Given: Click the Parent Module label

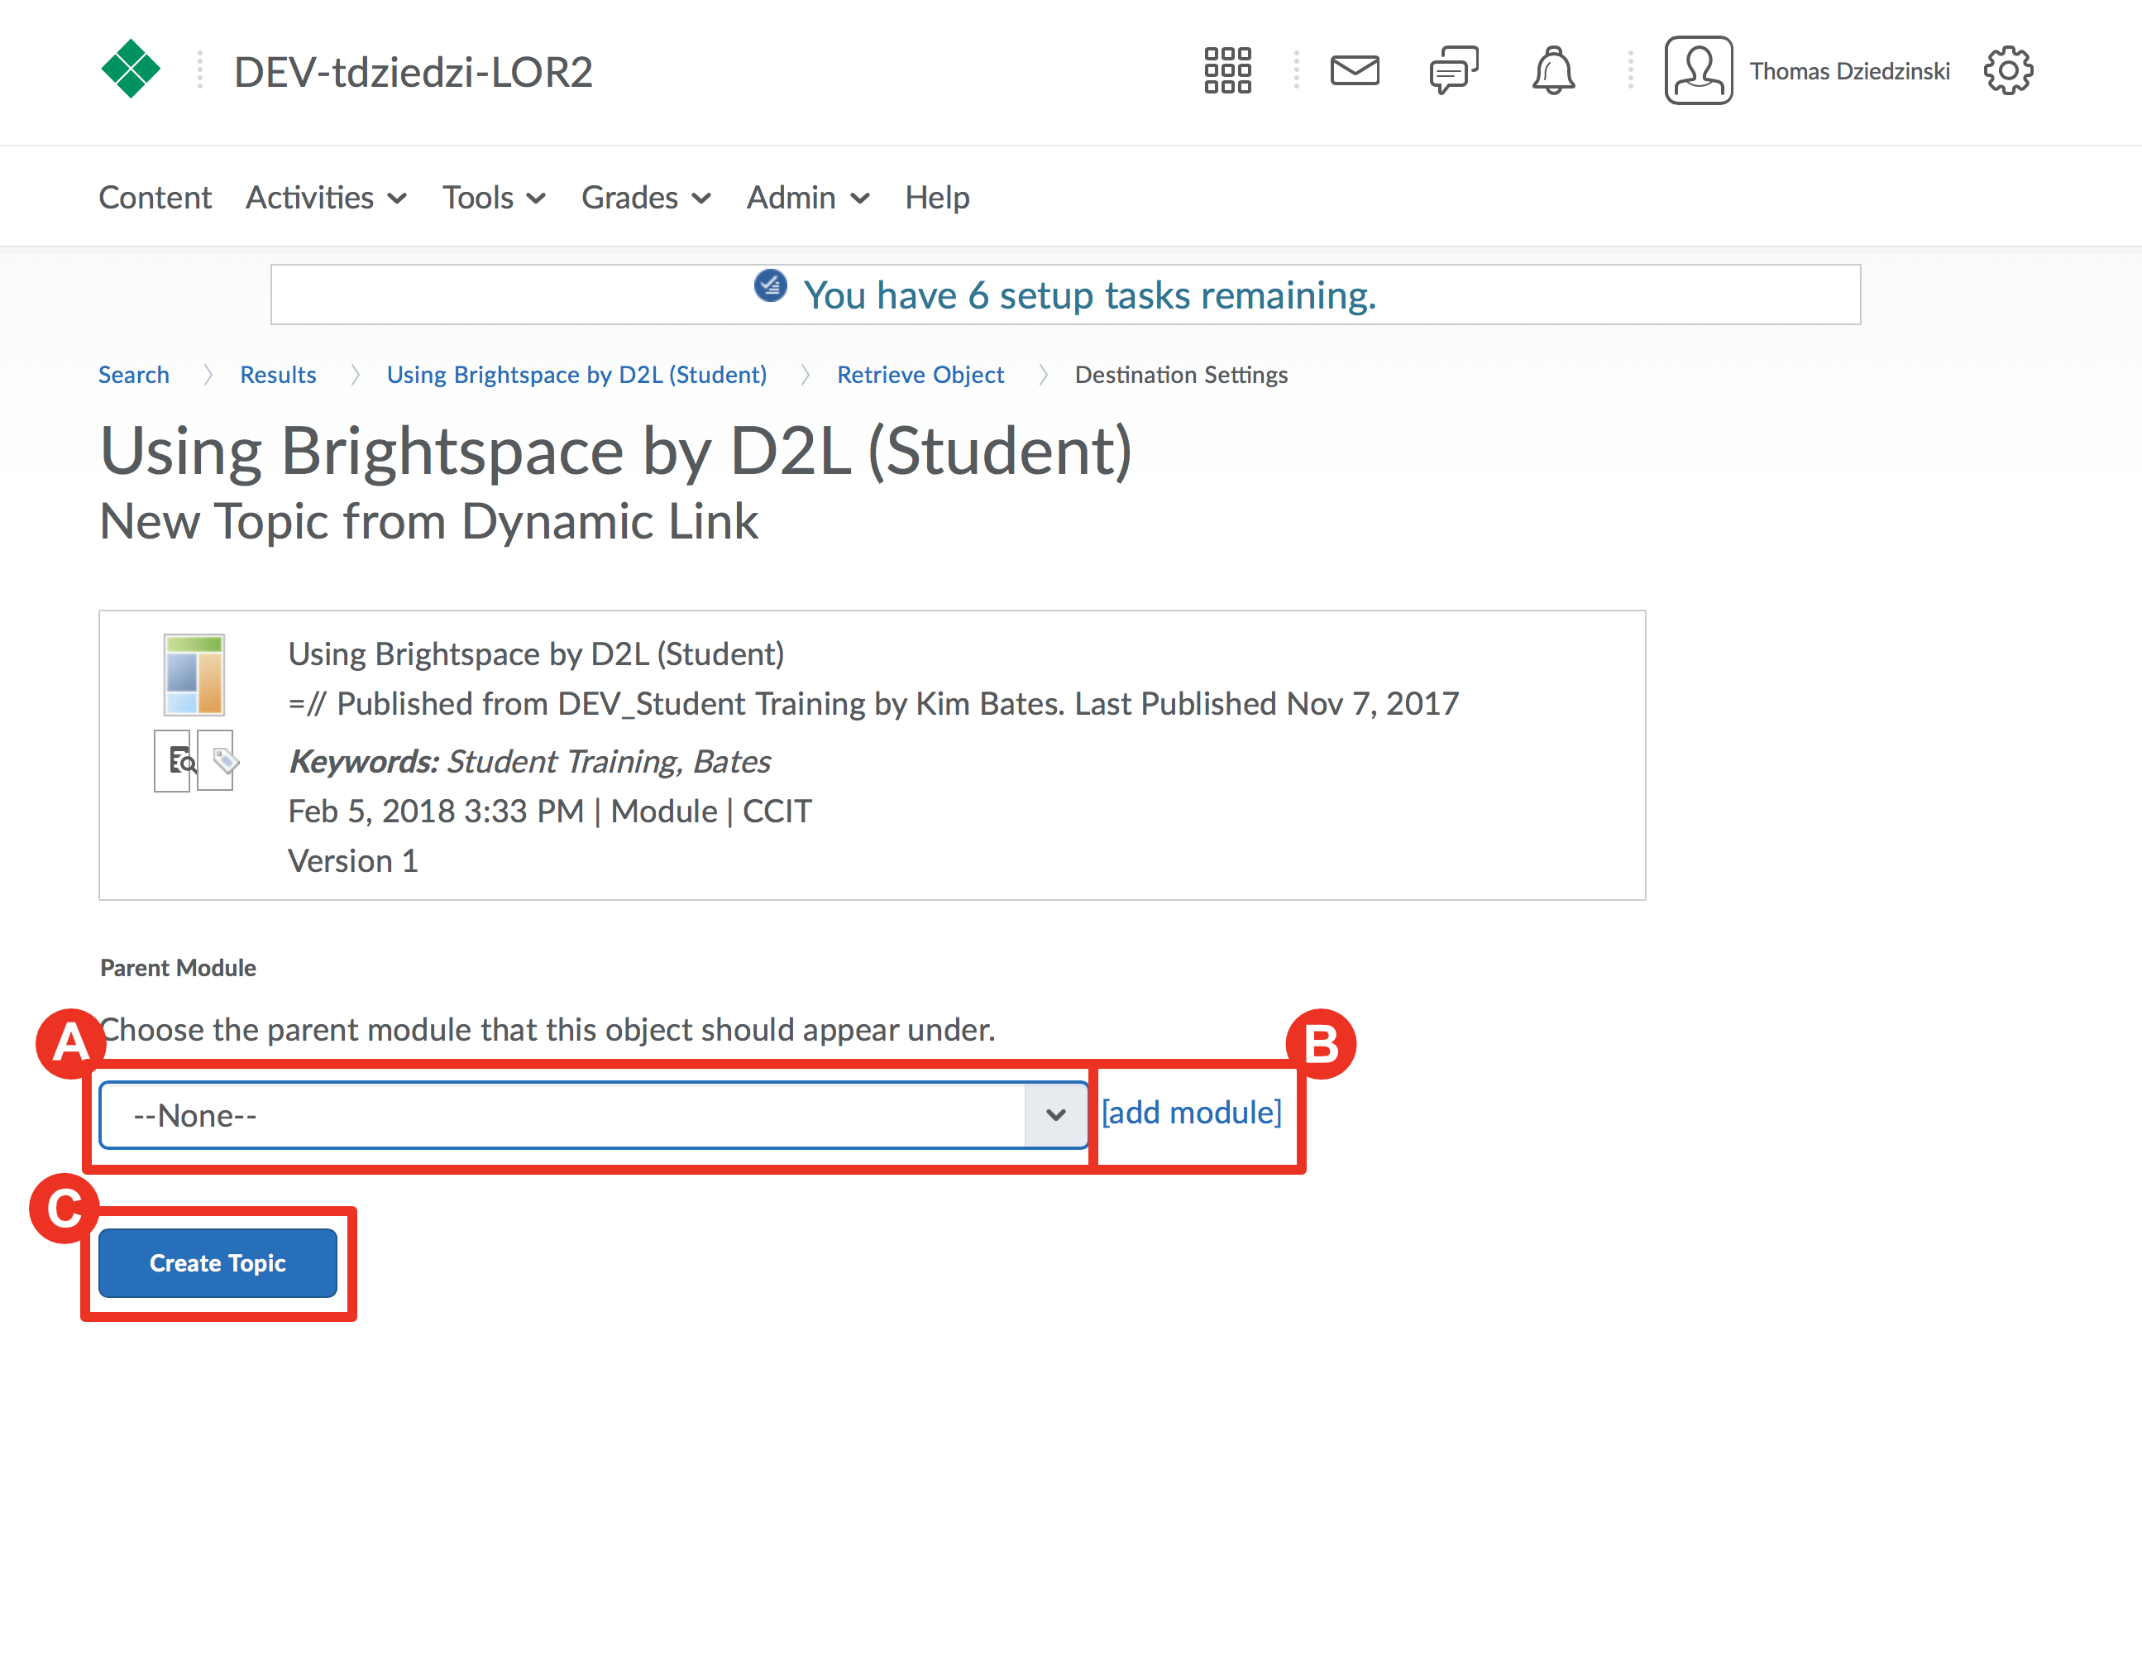Looking at the screenshot, I should [178, 968].
